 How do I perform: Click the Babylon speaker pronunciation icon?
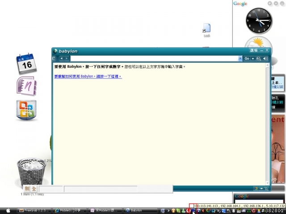(265, 58)
